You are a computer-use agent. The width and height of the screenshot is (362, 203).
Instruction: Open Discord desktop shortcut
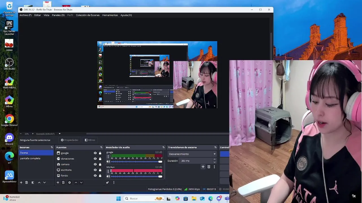coord(9,139)
